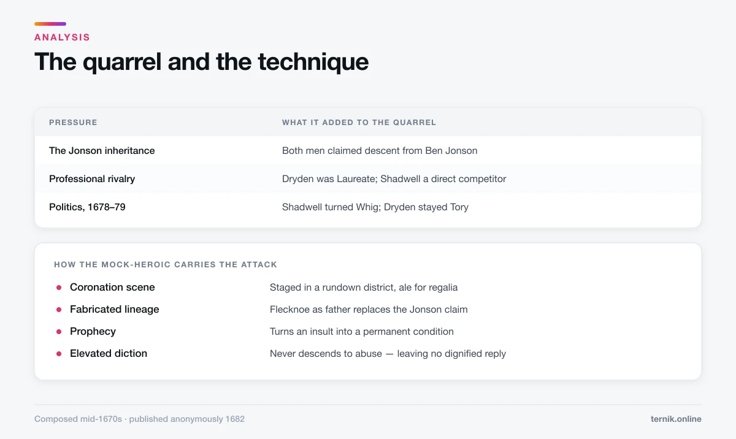
Task: Click the ANALYSIS section label
Action: [62, 37]
